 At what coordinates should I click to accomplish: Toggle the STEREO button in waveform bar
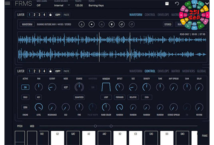168,24
